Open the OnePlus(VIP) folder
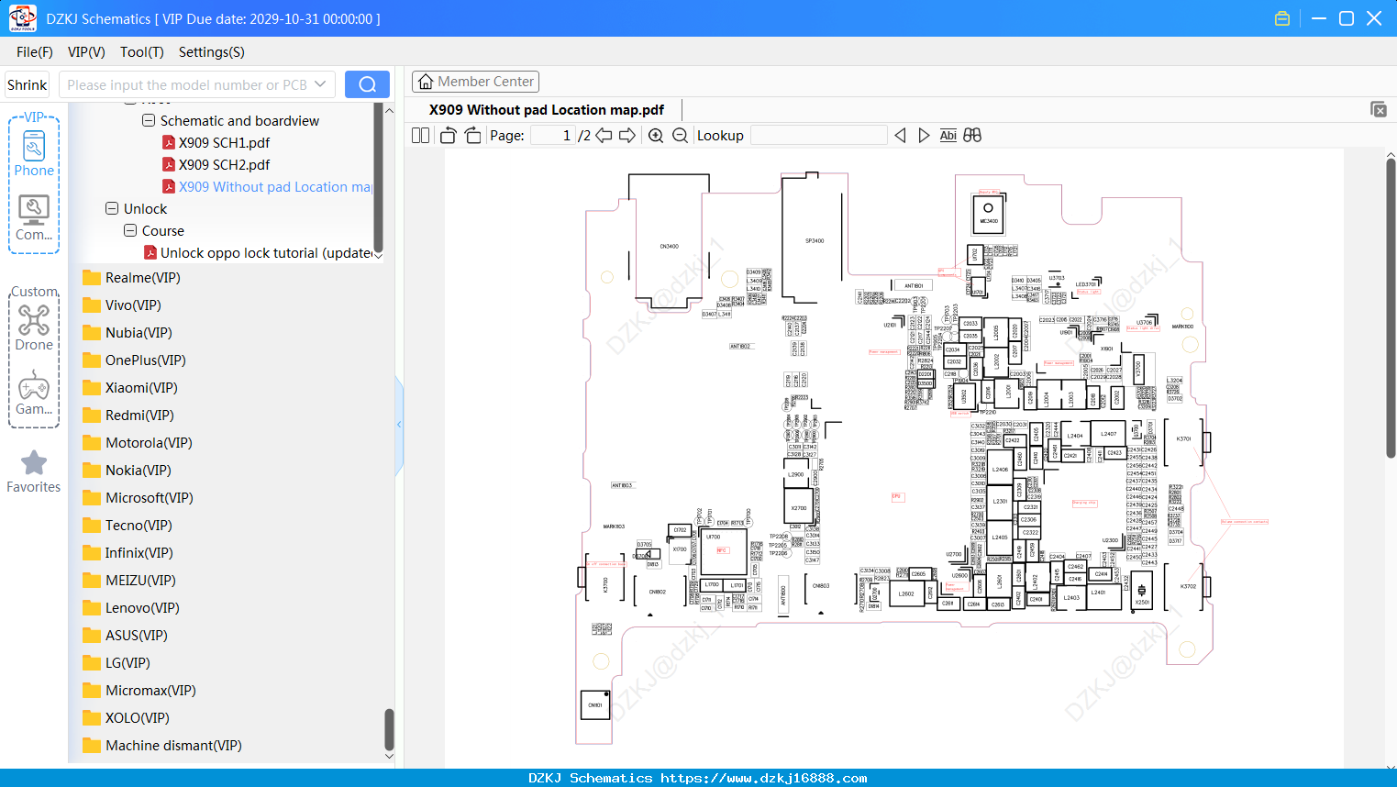 pyautogui.click(x=134, y=360)
